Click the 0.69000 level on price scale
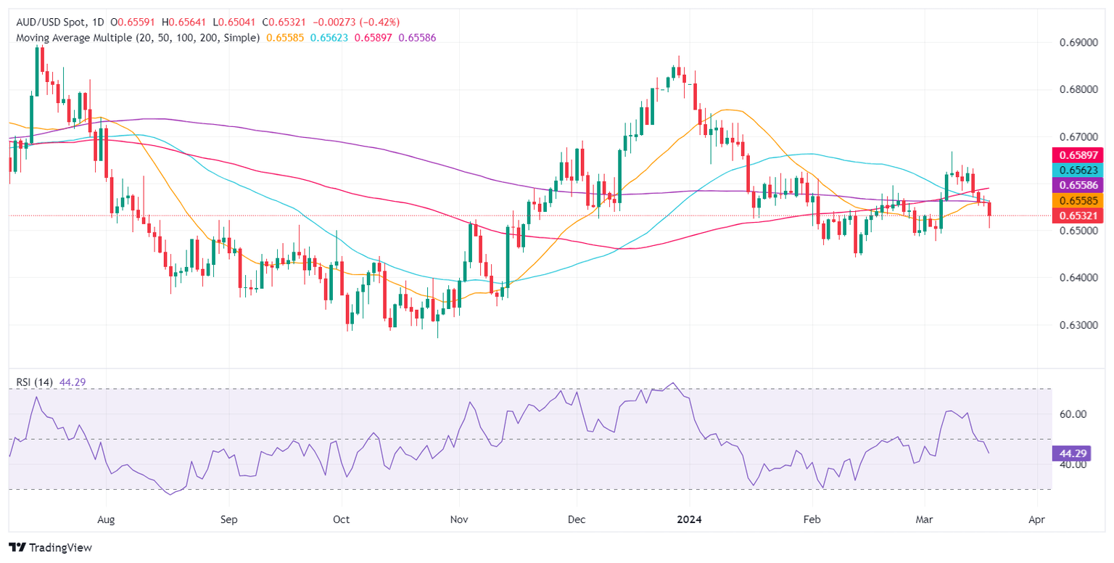The width and height of the screenshot is (1114, 563). [1076, 44]
